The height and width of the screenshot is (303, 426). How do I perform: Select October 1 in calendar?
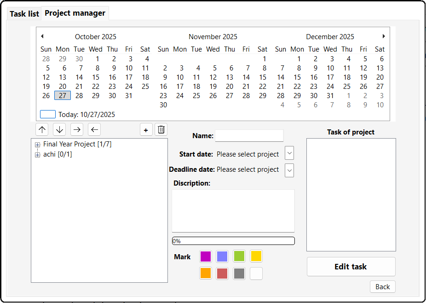point(98,59)
